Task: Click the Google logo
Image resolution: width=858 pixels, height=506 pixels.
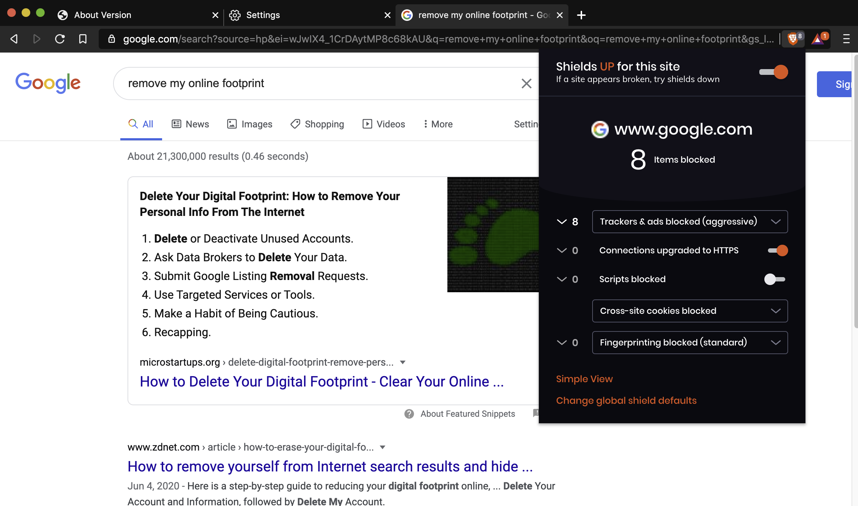Action: [x=48, y=83]
